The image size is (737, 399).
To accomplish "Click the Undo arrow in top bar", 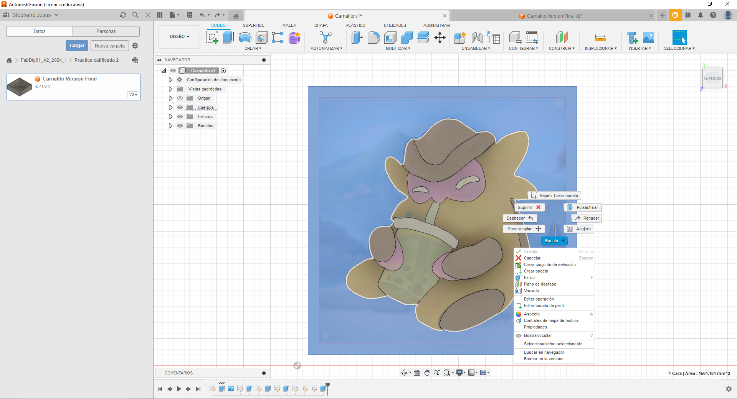I will [202, 15].
